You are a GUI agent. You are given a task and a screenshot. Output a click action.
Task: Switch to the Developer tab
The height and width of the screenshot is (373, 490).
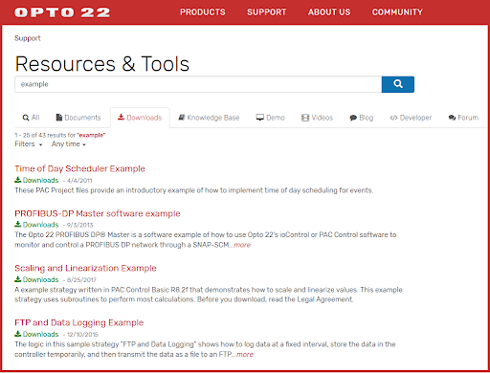point(411,118)
